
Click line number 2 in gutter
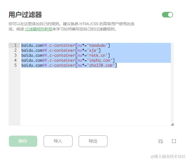15,50
